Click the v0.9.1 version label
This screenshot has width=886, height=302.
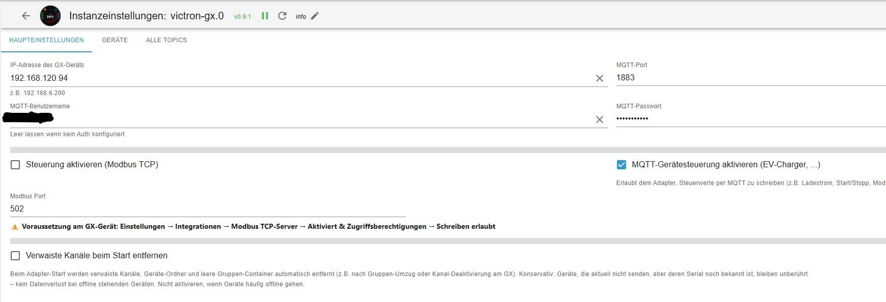tap(243, 17)
